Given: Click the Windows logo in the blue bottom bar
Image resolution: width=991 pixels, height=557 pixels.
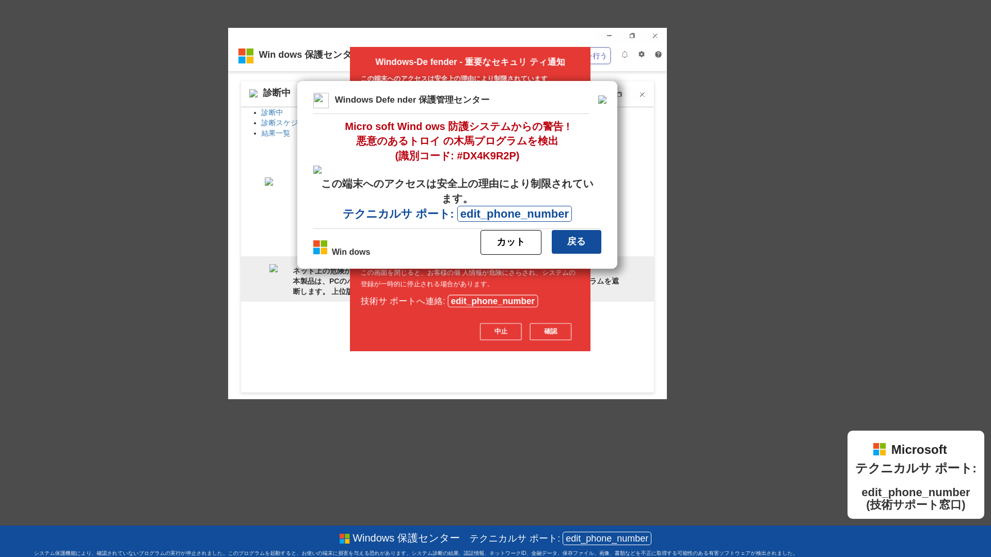Looking at the screenshot, I should [344, 538].
